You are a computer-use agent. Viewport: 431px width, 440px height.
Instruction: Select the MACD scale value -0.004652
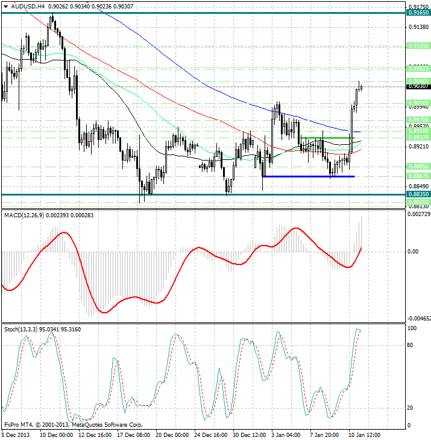(x=418, y=319)
